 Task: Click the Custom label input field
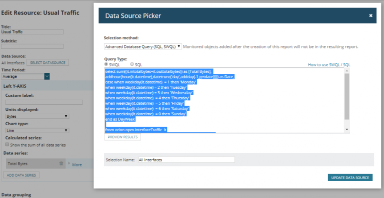(x=44, y=102)
